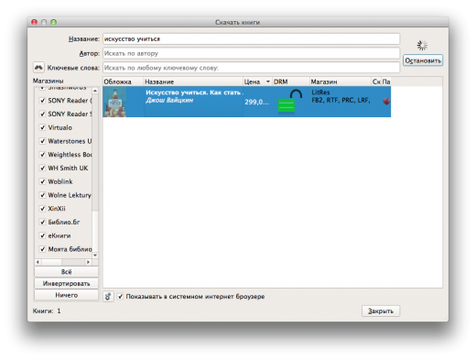Click the store list scroll-down arrow
This screenshot has width=476, height=360.
coord(95,256)
